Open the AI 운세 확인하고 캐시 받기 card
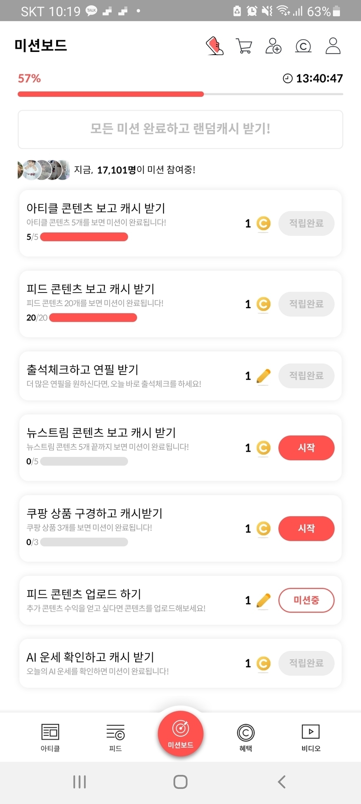Screen dimensions: 361x804 (x=130, y=663)
